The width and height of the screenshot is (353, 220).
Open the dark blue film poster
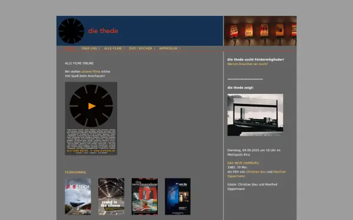[x=178, y=197]
